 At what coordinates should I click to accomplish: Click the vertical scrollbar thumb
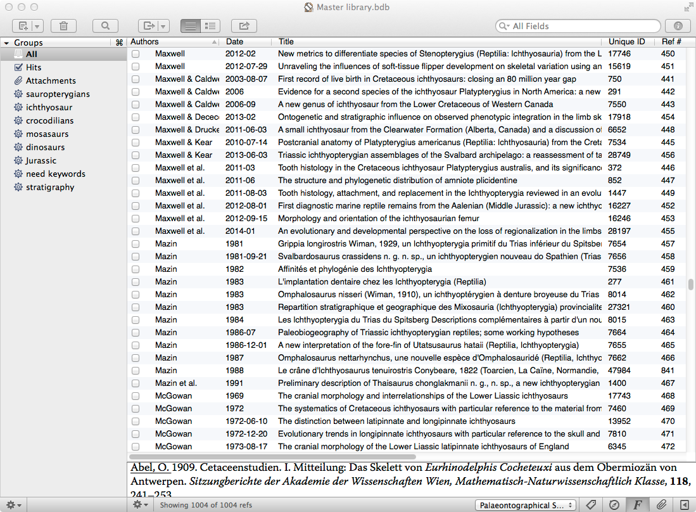click(691, 284)
